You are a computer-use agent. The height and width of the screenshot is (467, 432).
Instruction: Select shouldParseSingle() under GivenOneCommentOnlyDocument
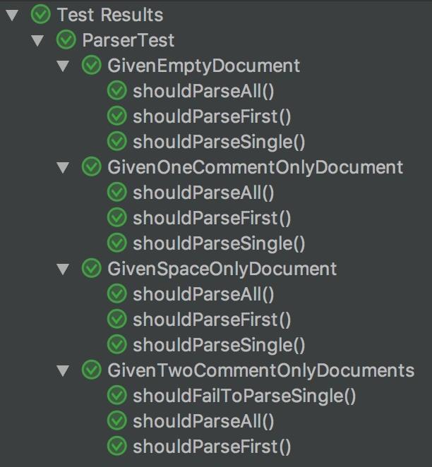[x=219, y=243]
